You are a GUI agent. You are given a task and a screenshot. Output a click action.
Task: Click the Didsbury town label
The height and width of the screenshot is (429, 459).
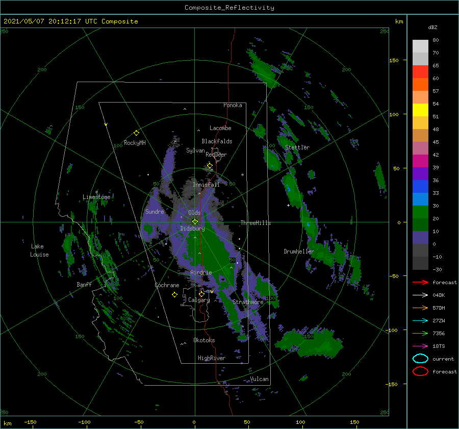click(x=192, y=229)
